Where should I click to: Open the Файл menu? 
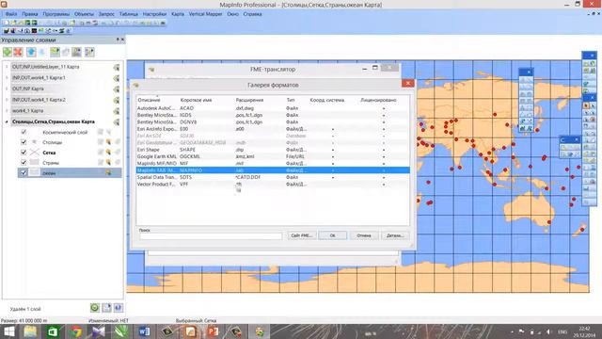[11, 14]
